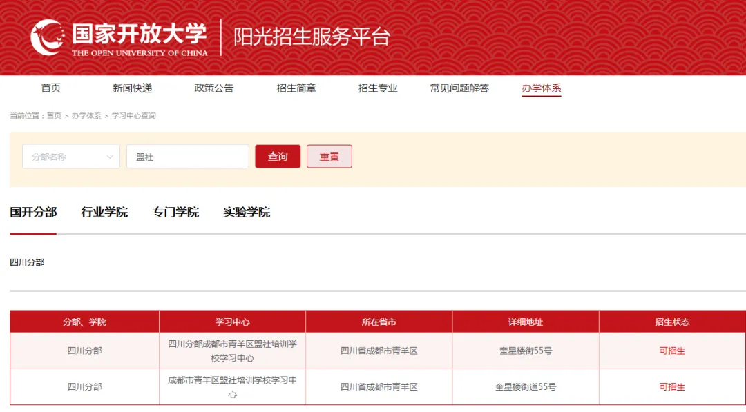
Task: Click the 四川分部 section heading
Action: click(x=27, y=262)
